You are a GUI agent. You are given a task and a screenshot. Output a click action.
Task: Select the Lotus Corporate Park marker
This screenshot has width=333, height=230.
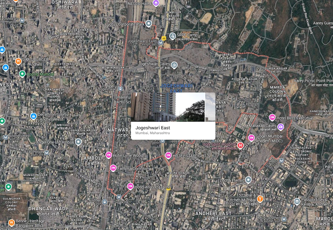tap(148, 24)
